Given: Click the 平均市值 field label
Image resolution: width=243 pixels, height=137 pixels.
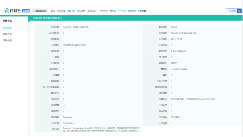Looking at the screenshot, I should coord(55,123).
